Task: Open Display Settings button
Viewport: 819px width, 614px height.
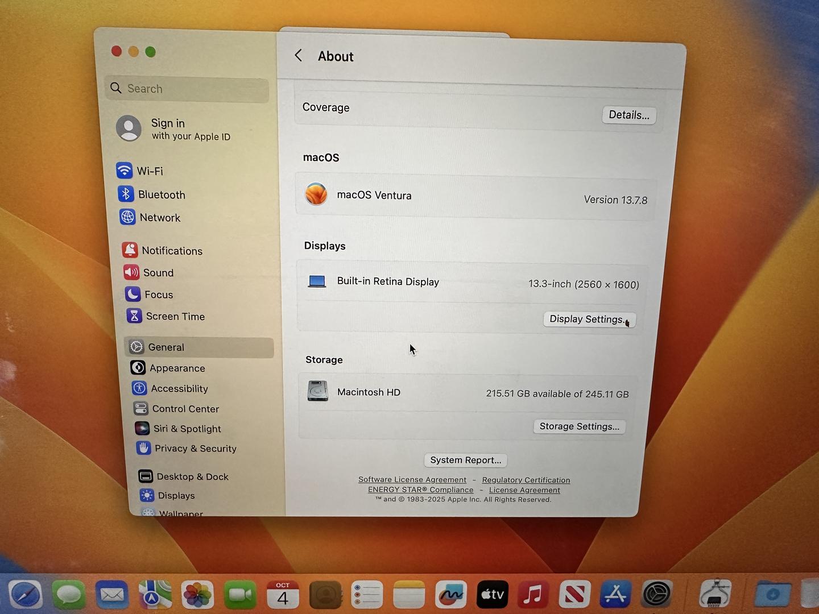Action: (589, 320)
